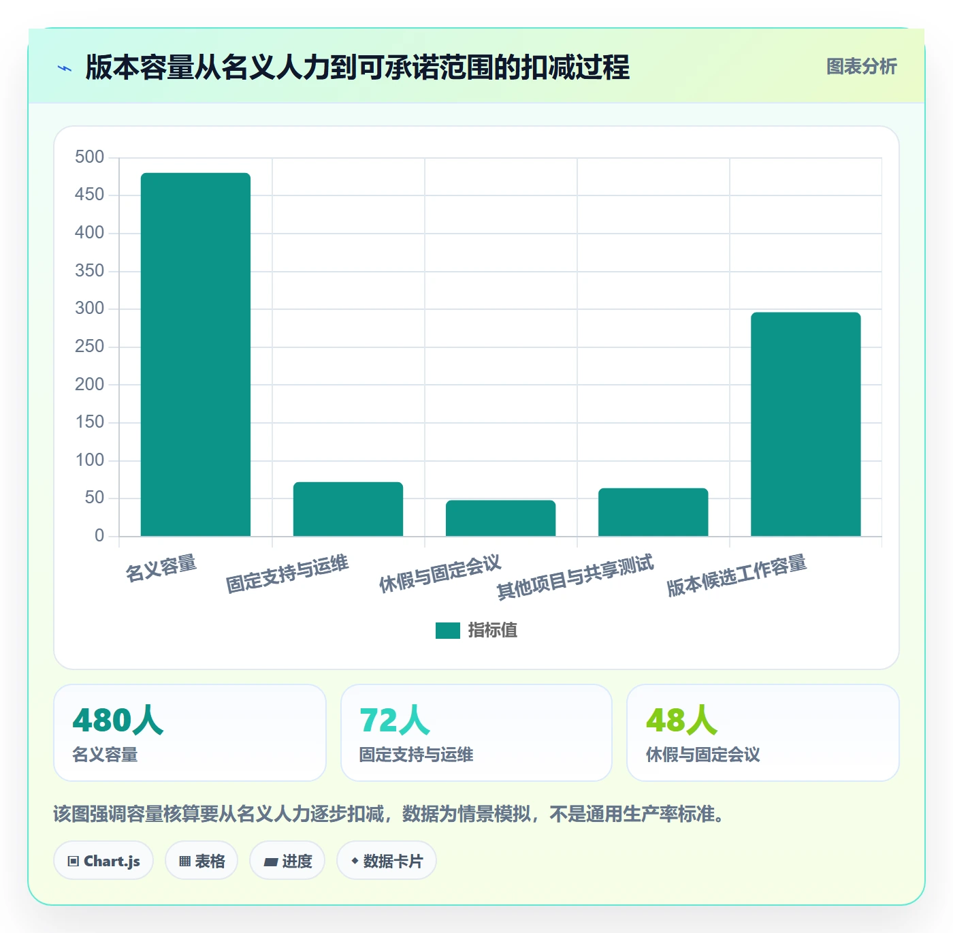This screenshot has height=933, width=953.
Task: Click the 图表分析 label in the header
Action: (x=861, y=67)
